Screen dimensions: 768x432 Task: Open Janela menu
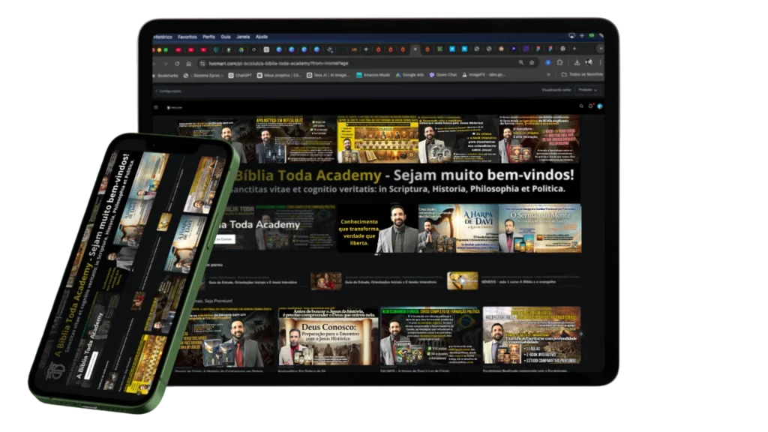[243, 37]
